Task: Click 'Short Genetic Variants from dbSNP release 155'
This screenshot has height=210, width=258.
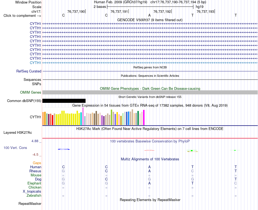Action: coord(150,97)
